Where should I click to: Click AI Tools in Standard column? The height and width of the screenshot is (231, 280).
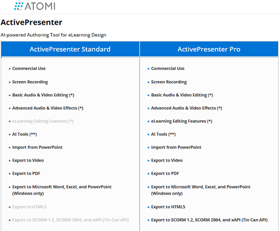25,134
